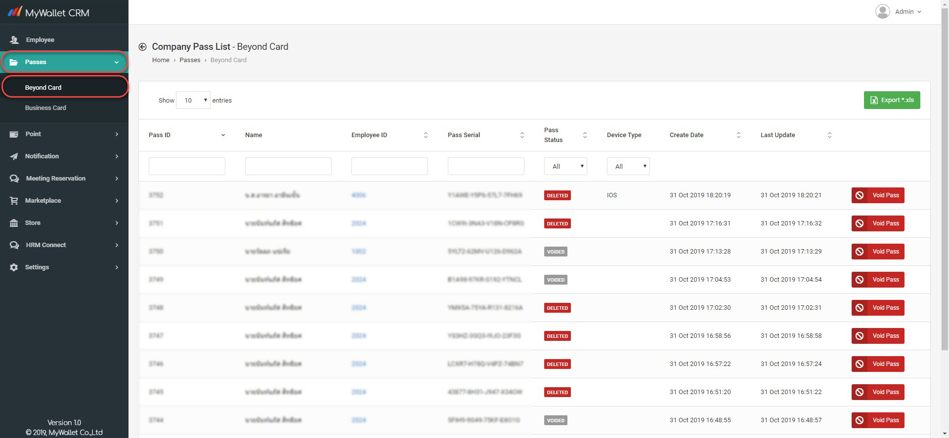Click the Device Type column header
949x438 pixels.
[x=624, y=135]
